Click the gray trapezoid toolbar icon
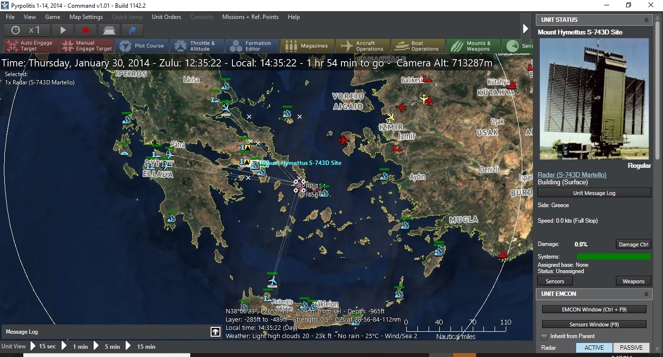The image size is (663, 357). click(109, 30)
